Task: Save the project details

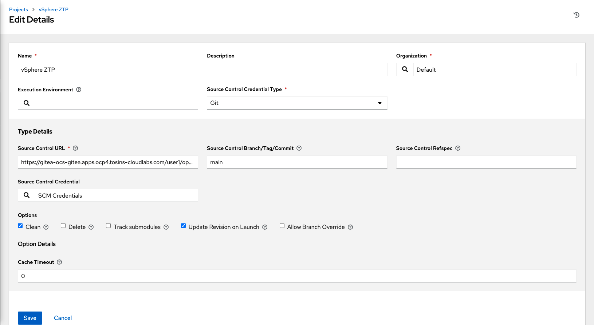Action: [30, 318]
